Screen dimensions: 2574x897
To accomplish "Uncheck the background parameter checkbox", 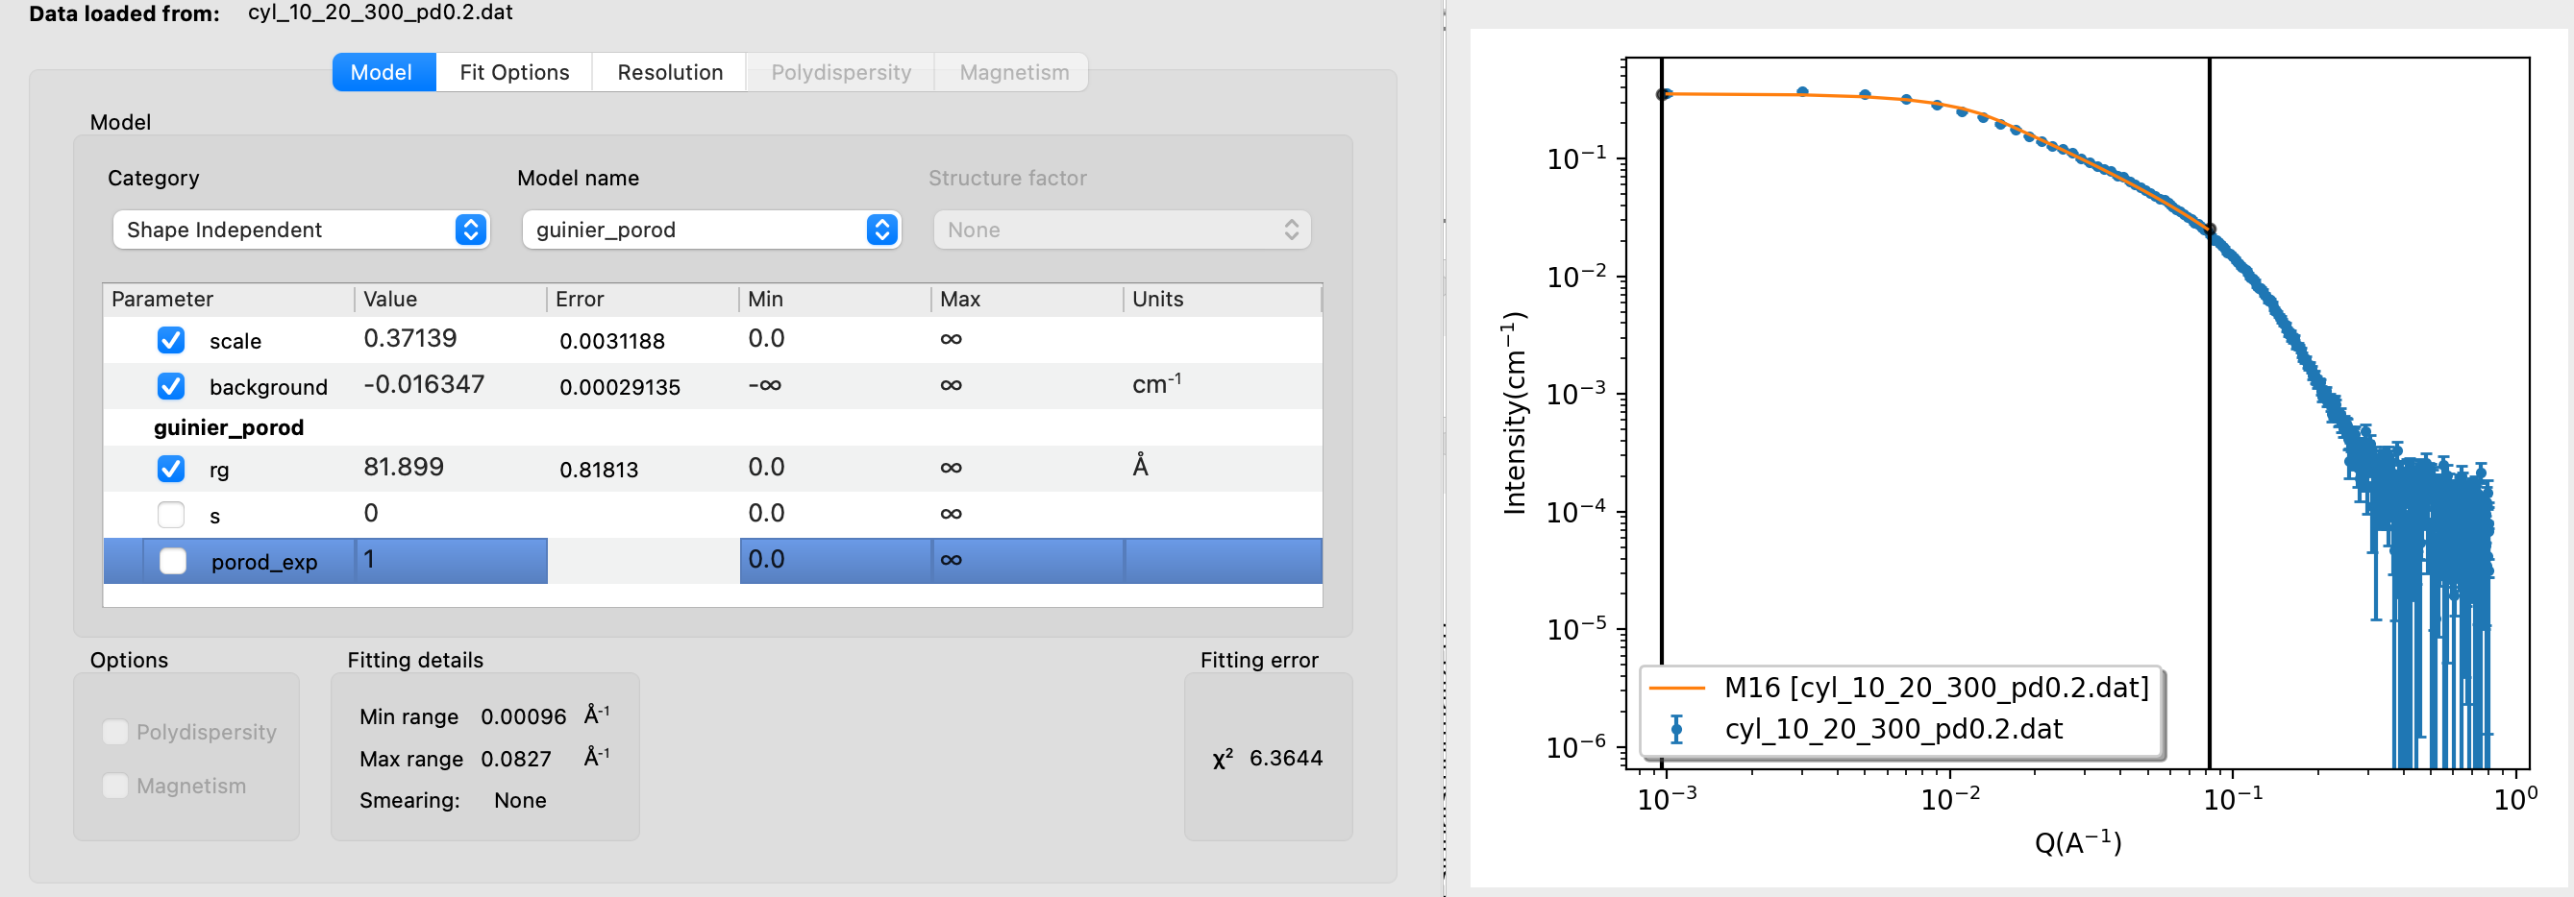I will point(171,387).
